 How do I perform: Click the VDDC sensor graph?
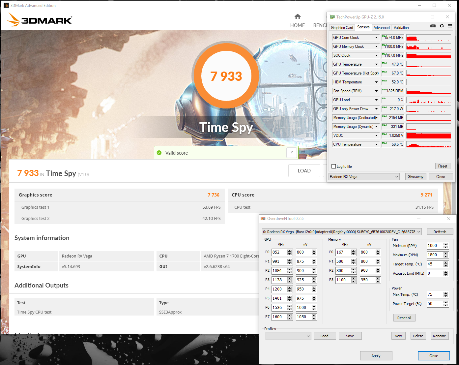[428, 136]
